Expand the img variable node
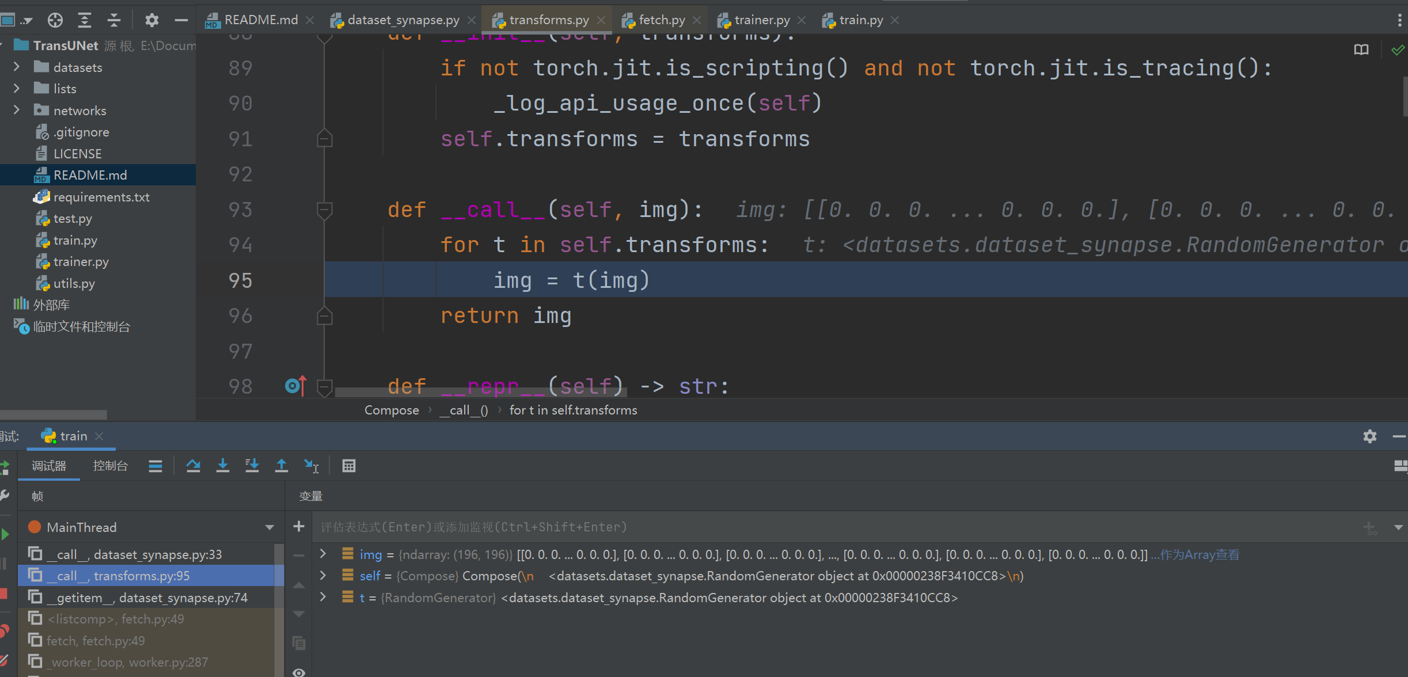This screenshot has width=1408, height=677. coord(323,554)
